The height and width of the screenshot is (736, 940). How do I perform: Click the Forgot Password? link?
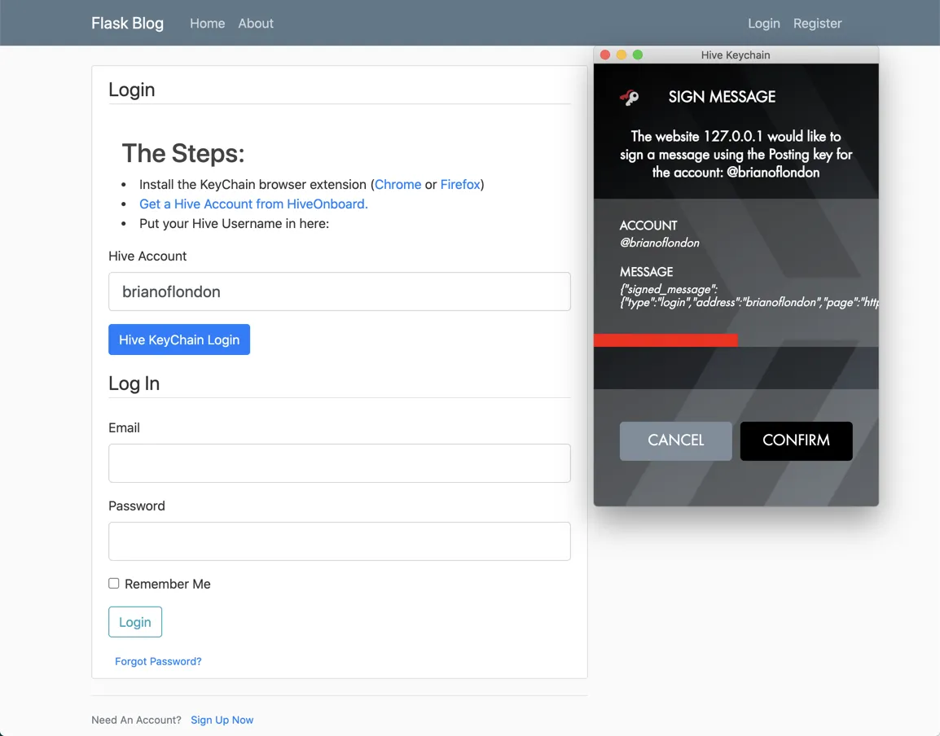pos(158,661)
